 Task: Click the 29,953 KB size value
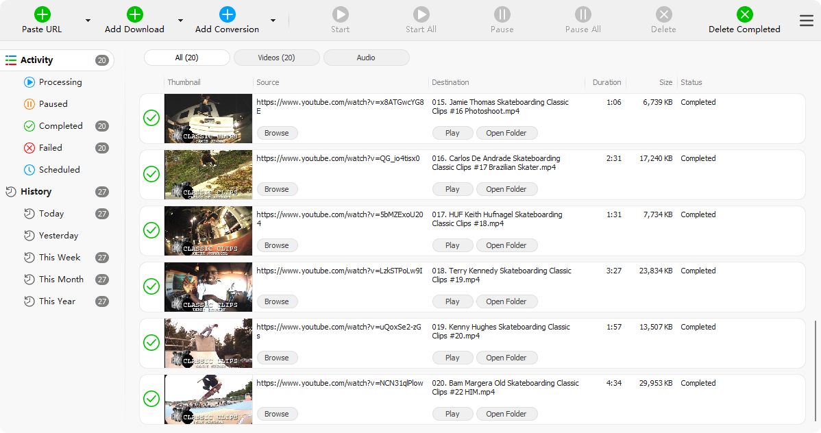tap(656, 383)
